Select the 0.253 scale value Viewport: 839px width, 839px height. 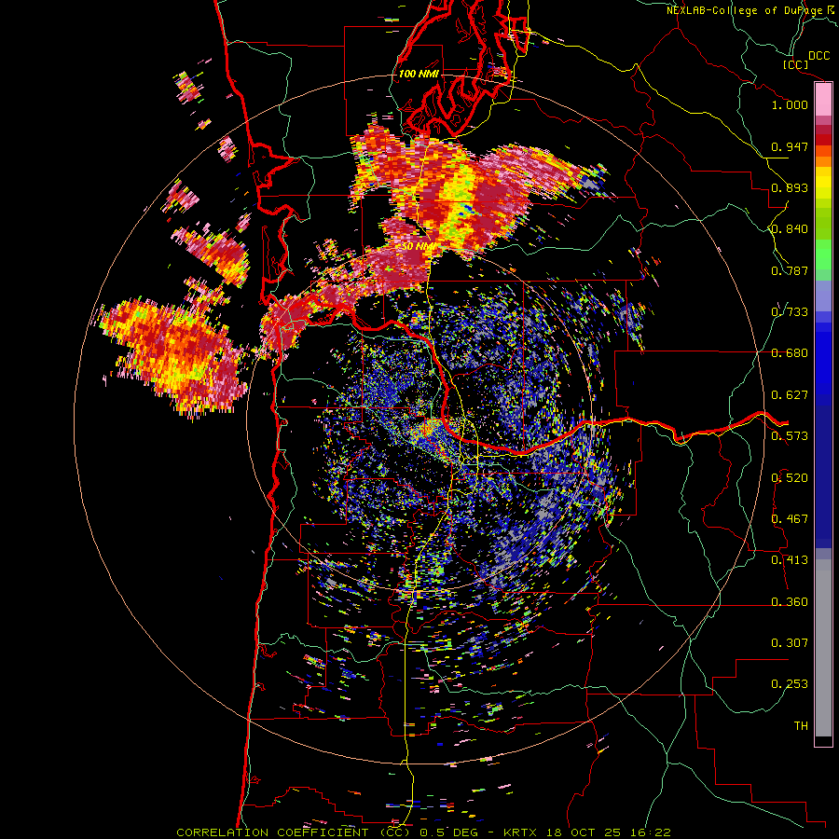(790, 684)
